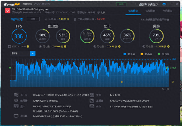Switch to the throttling report tab

tap(167, 11)
